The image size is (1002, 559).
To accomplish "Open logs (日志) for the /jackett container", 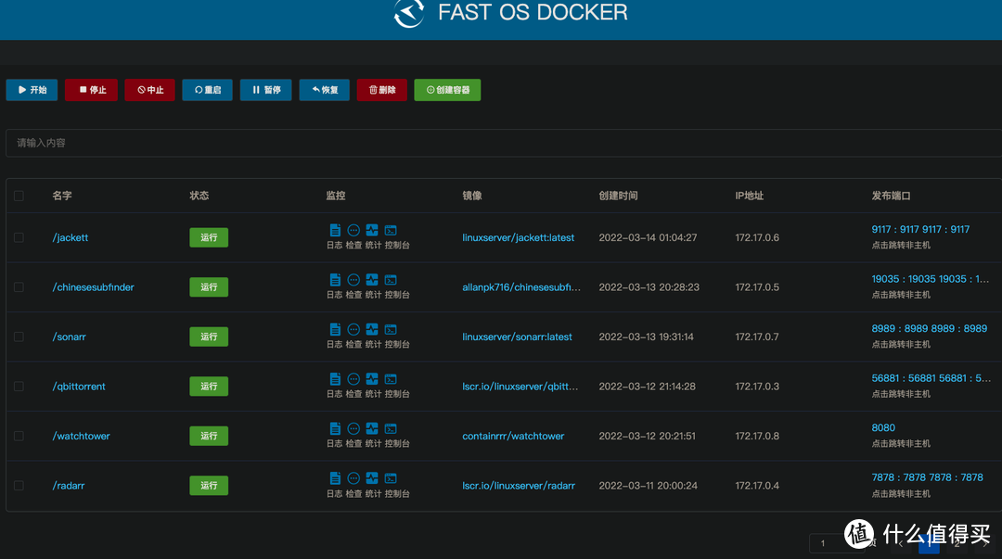I will [335, 231].
